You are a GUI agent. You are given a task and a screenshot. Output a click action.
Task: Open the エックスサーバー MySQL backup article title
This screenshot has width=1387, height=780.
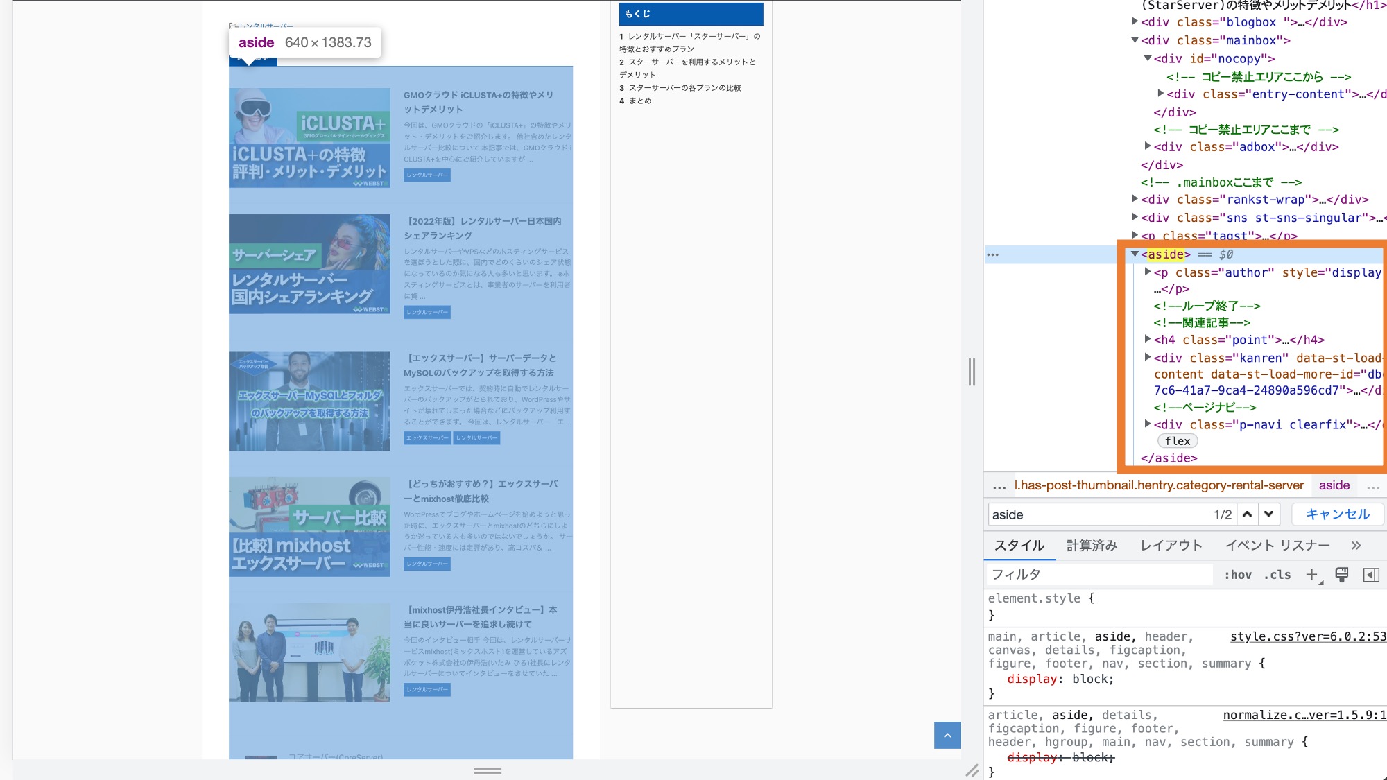tap(481, 365)
